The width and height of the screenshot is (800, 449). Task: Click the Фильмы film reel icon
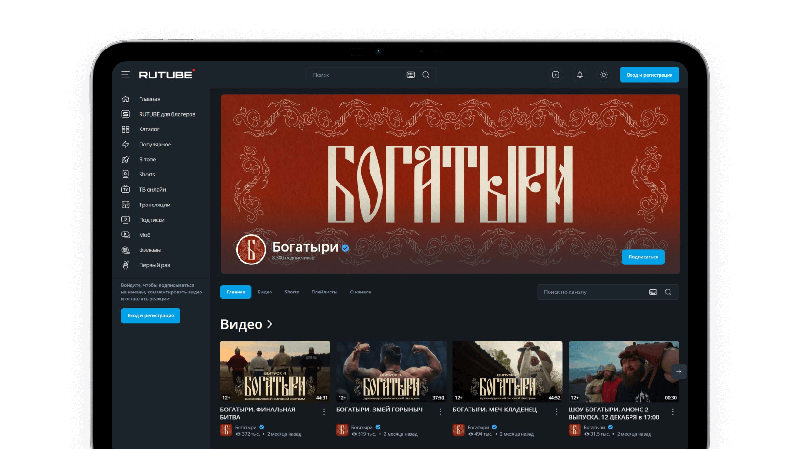(126, 250)
